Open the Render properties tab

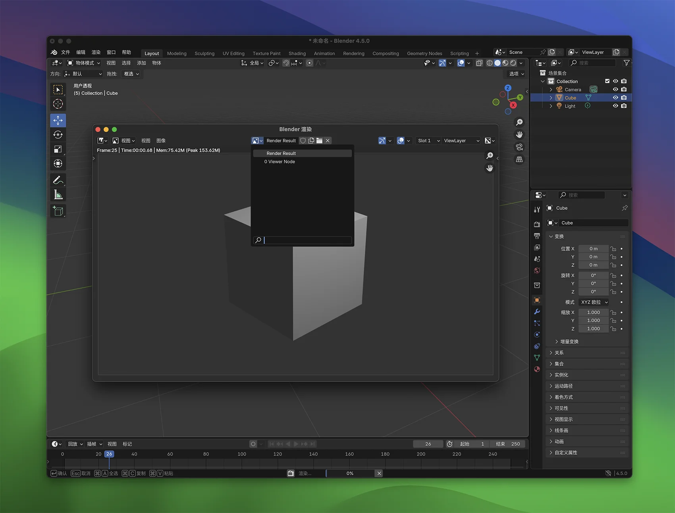(x=537, y=224)
